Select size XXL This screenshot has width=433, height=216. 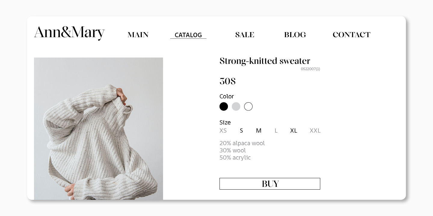pos(315,130)
